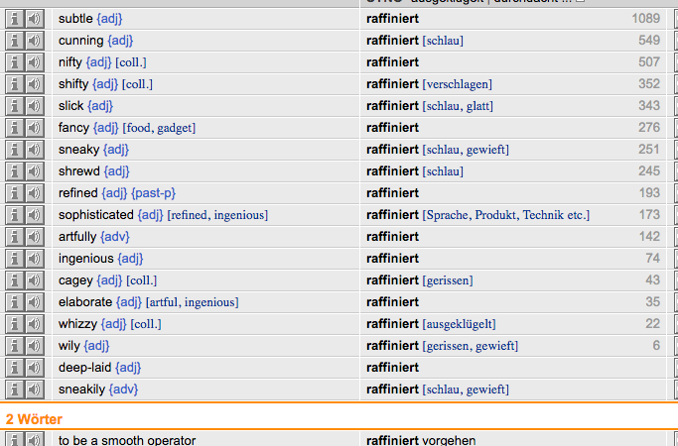Click the vote count 74
Screen dimensions: 678x446
point(653,259)
